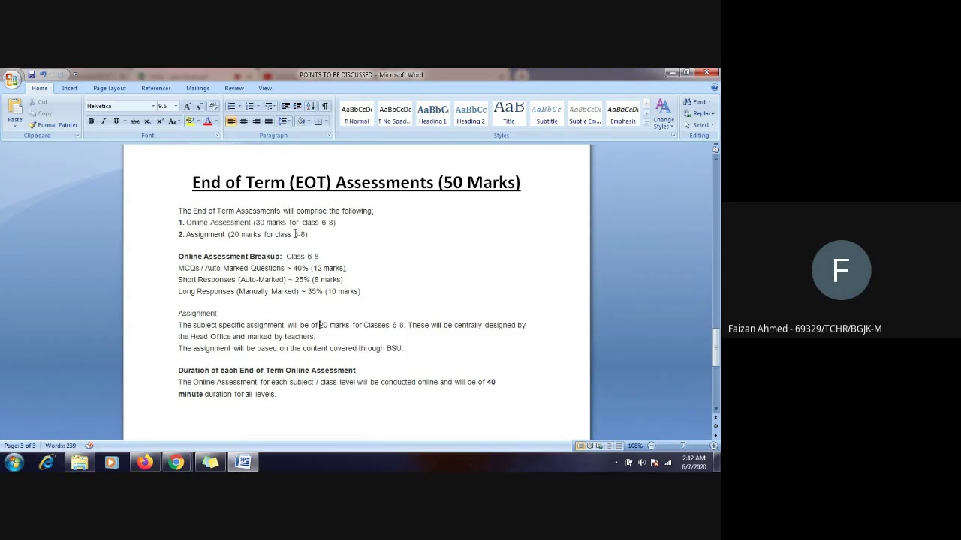The width and height of the screenshot is (961, 540).
Task: Click Replace in Editing group
Action: [x=699, y=113]
